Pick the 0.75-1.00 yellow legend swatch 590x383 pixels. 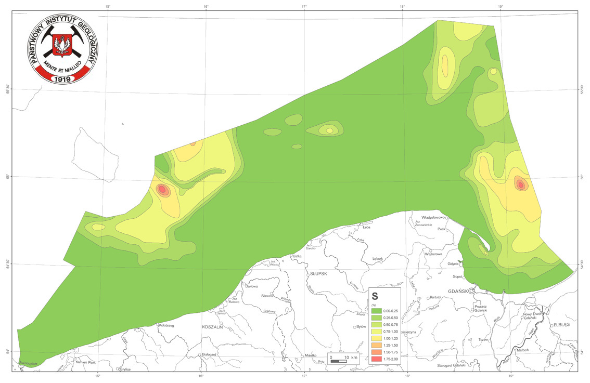click(378, 331)
